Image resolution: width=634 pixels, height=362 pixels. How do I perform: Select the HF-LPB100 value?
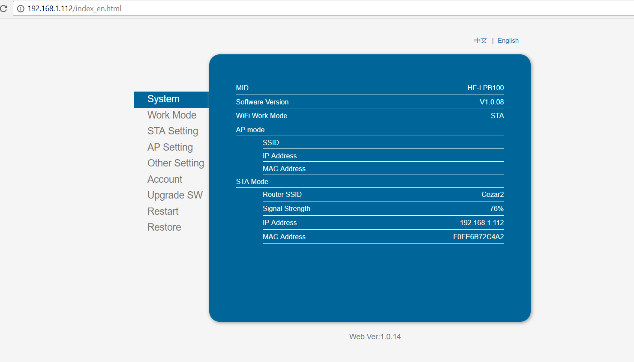(485, 88)
